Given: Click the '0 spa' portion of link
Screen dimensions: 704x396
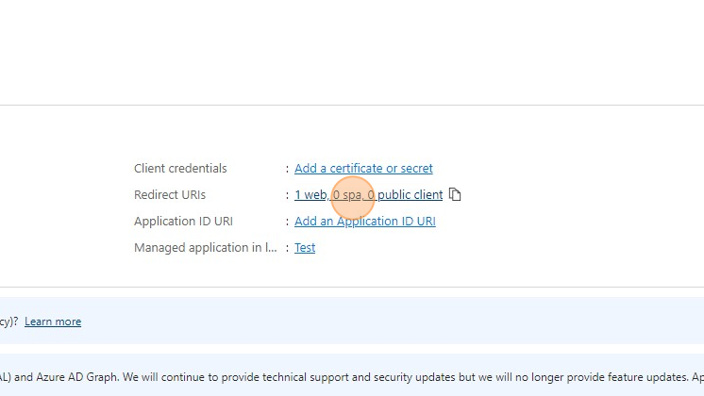Looking at the screenshot, I should pyautogui.click(x=347, y=195).
